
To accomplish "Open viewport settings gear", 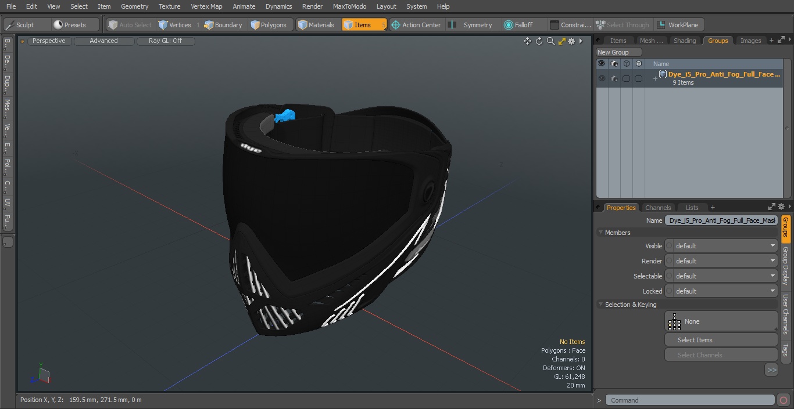I will tap(571, 41).
